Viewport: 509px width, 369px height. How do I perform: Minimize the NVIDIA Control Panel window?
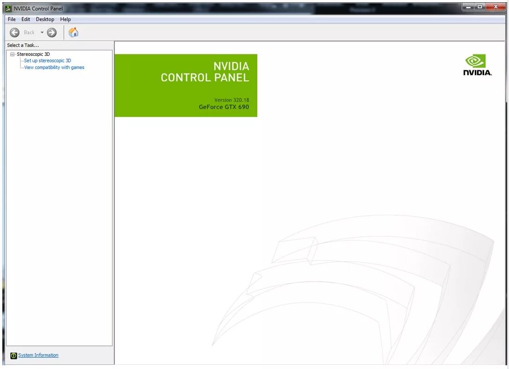468,7
